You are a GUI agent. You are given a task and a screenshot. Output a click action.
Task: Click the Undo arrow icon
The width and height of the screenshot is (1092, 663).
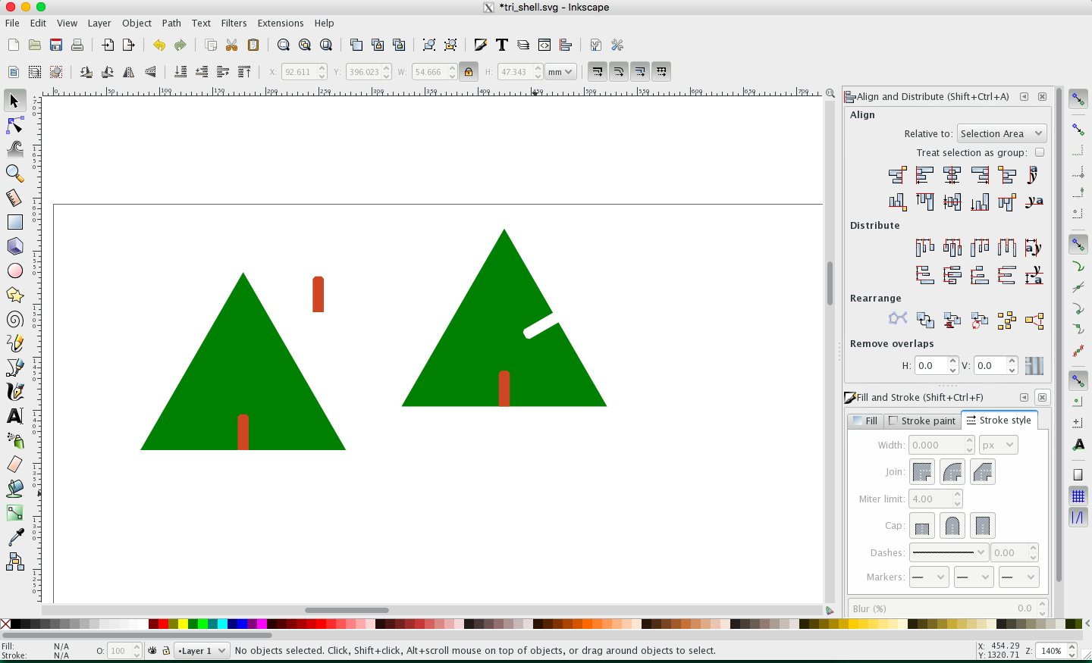(159, 45)
